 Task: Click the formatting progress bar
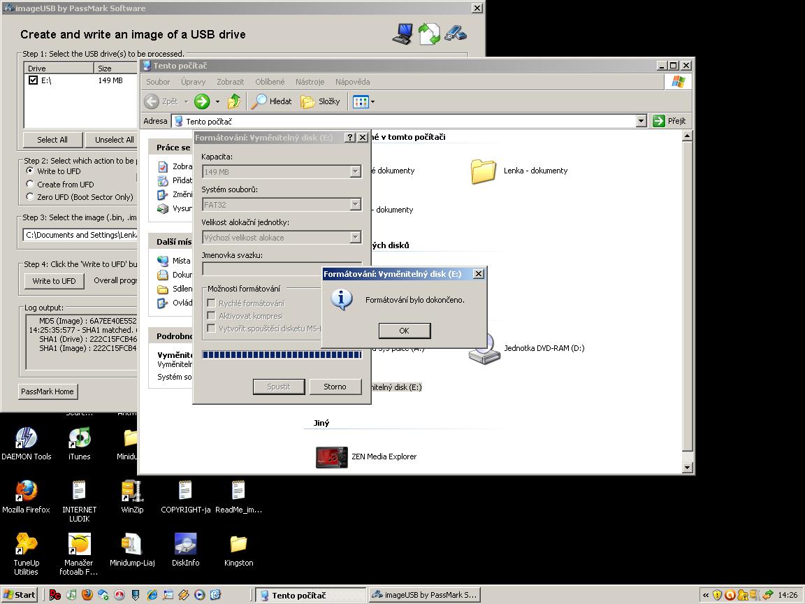[x=281, y=355]
